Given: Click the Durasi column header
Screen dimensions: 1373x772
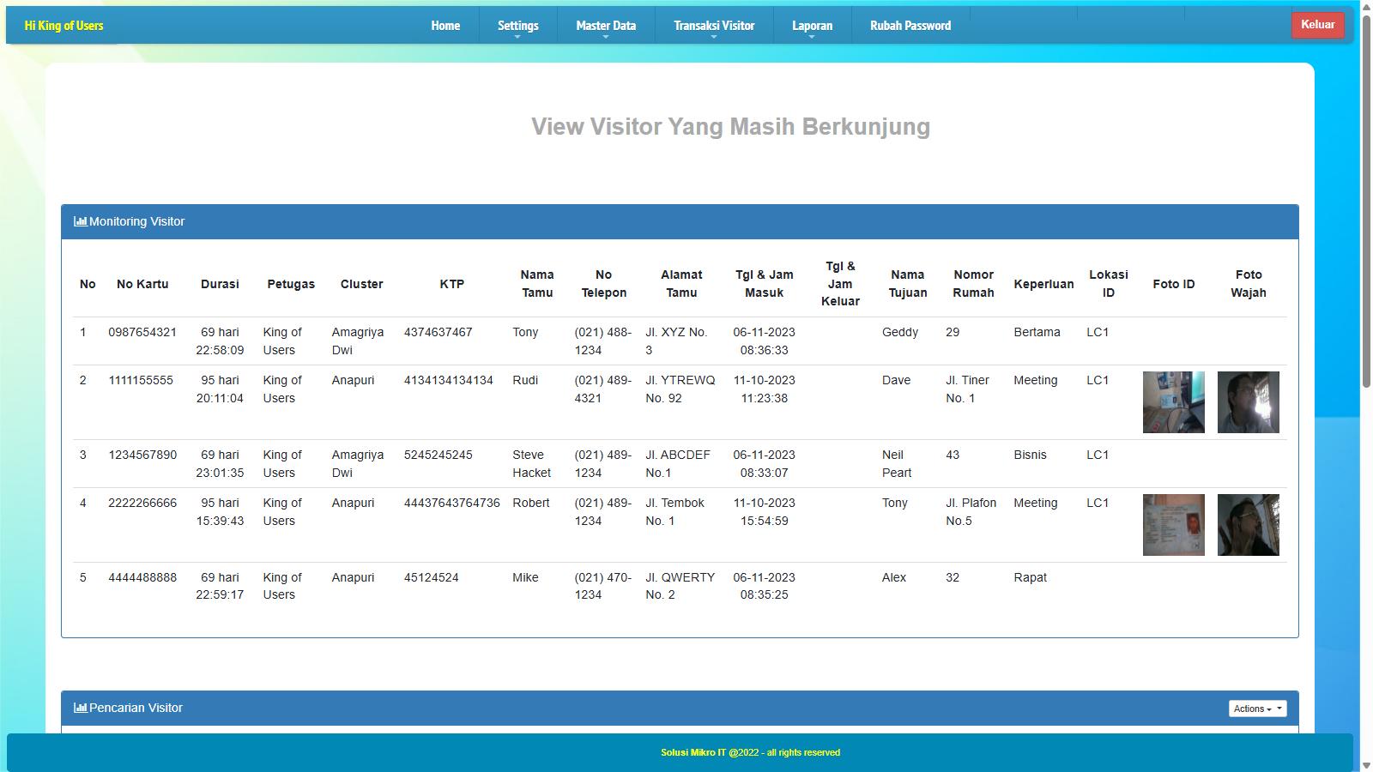Looking at the screenshot, I should click(220, 284).
